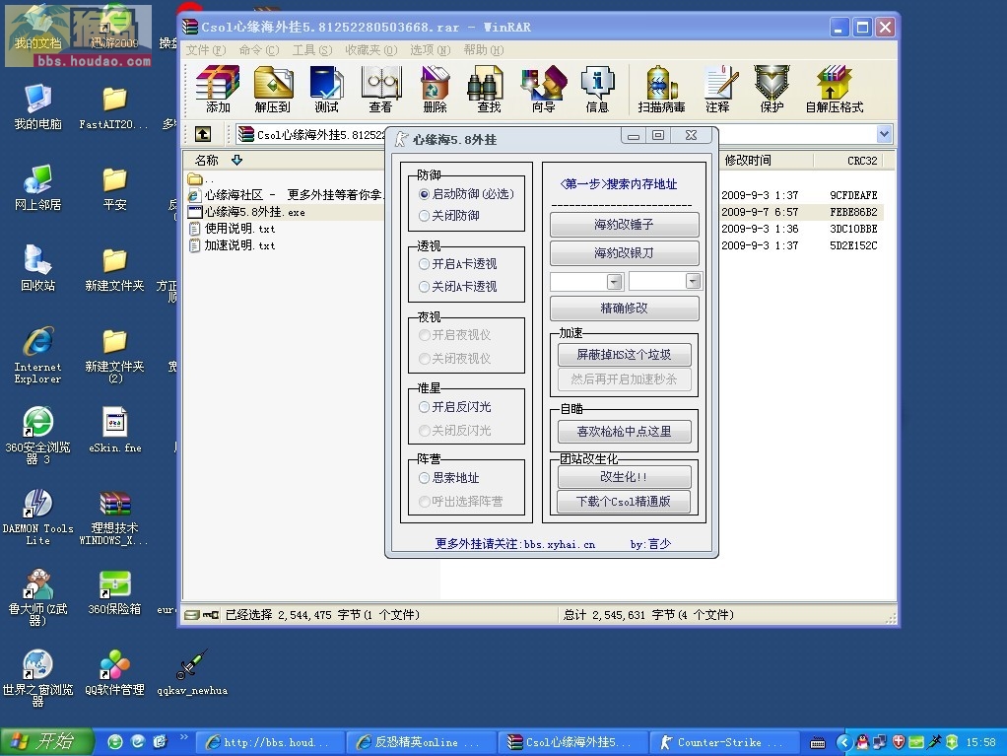Click 下载个Csol精通版 button
Viewport: 1007px width, 756px height.
click(625, 502)
